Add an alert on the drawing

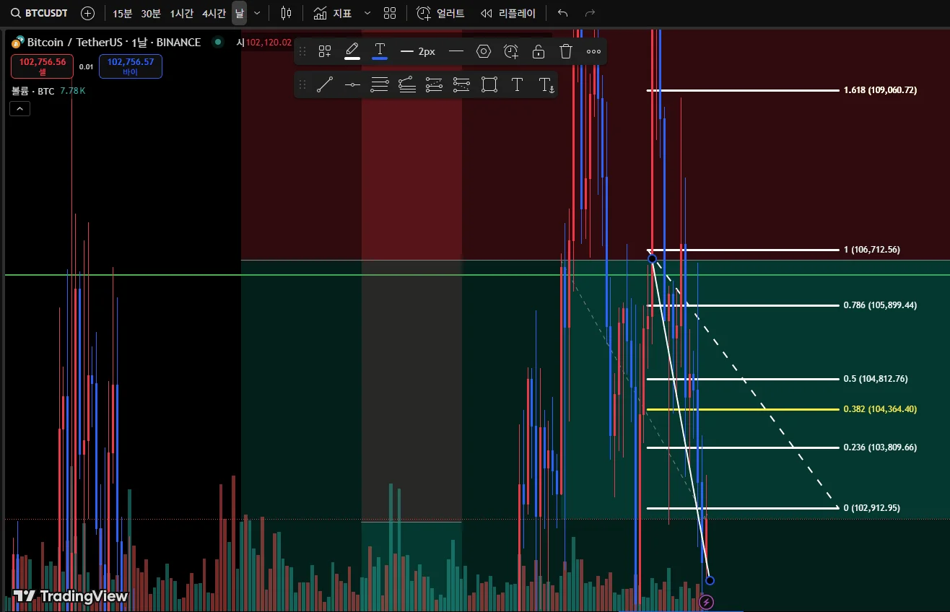coord(511,51)
